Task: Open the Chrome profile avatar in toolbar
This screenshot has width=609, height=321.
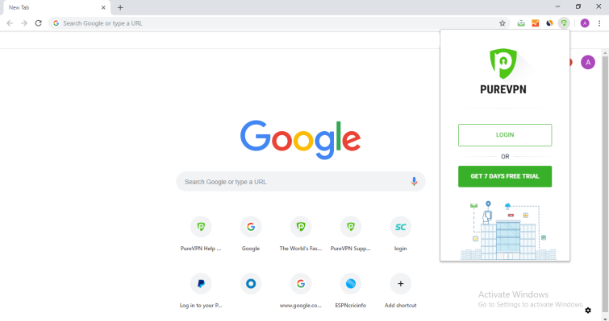Action: point(585,23)
